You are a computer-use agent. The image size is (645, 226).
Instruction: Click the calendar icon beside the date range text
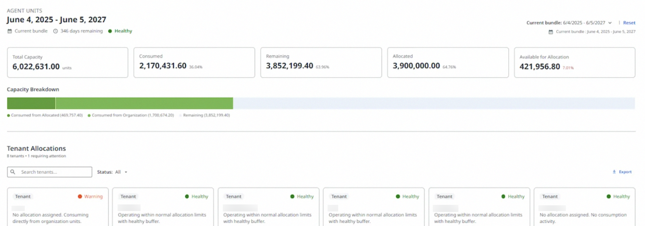[x=550, y=32]
